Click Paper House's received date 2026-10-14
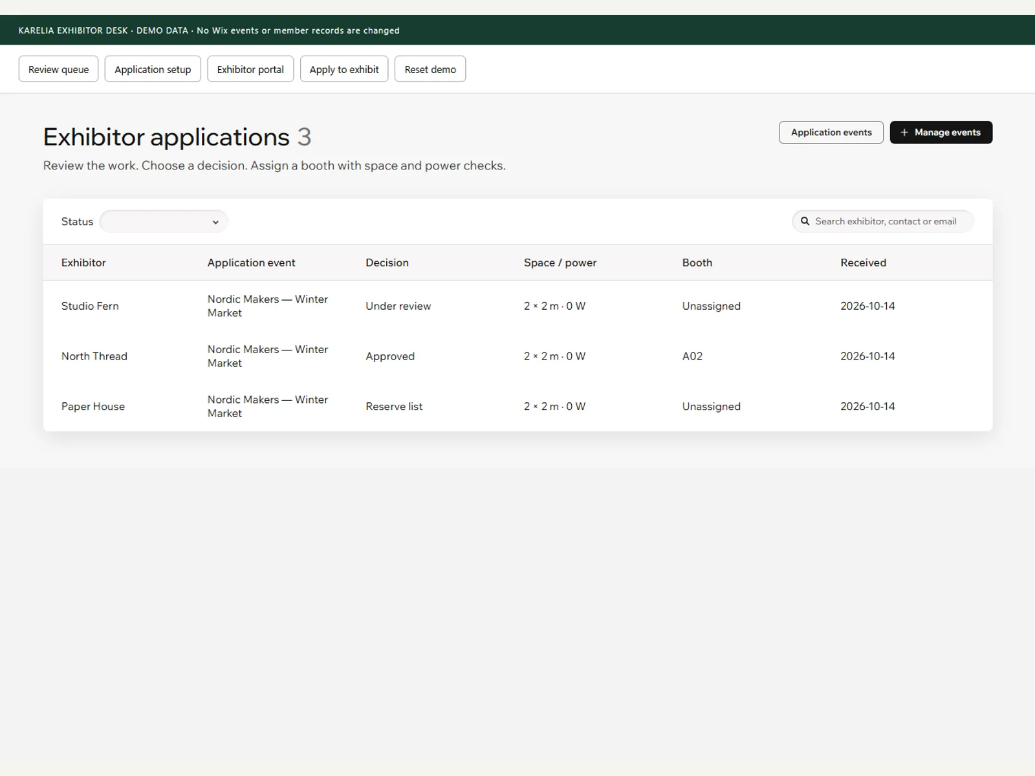 (867, 406)
